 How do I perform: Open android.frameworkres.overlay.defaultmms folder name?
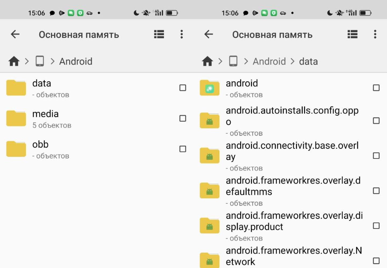(293, 186)
